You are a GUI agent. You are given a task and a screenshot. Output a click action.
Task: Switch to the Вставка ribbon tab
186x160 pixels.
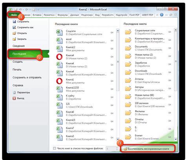coord(37,15)
